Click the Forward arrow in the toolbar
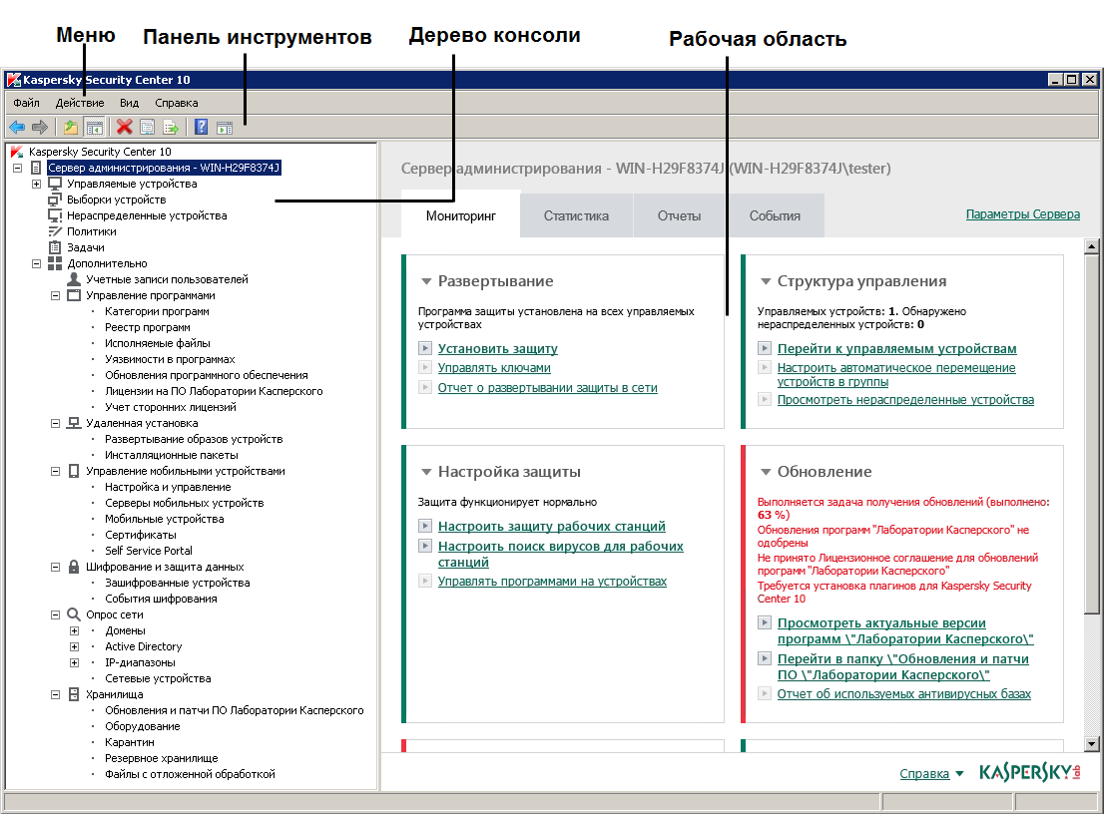 click(40, 128)
